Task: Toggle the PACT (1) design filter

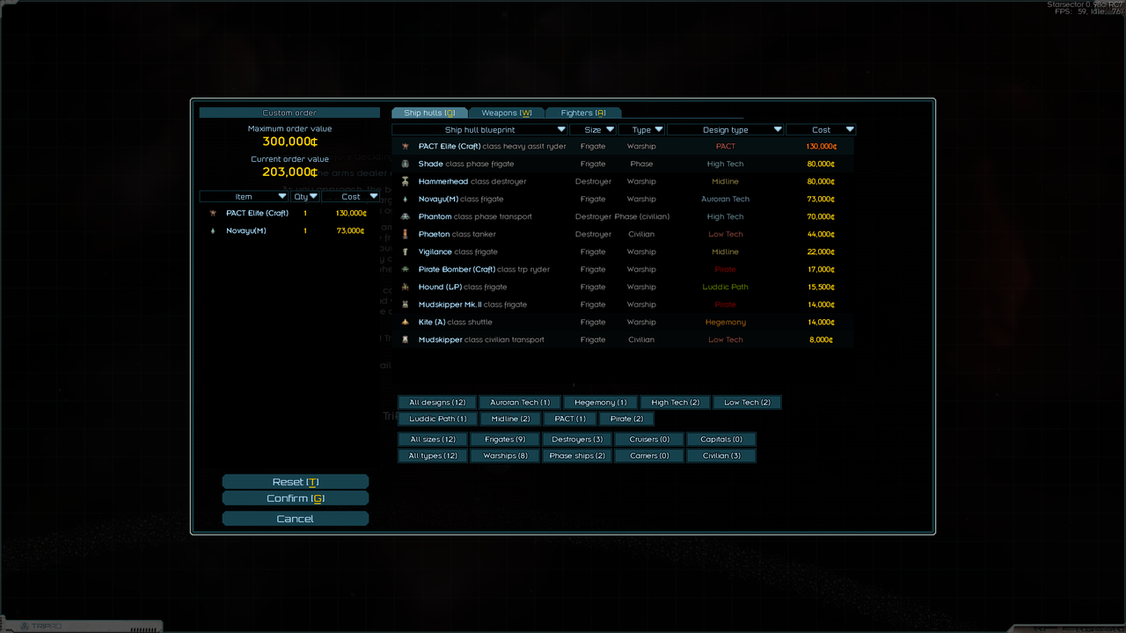Action: (570, 418)
